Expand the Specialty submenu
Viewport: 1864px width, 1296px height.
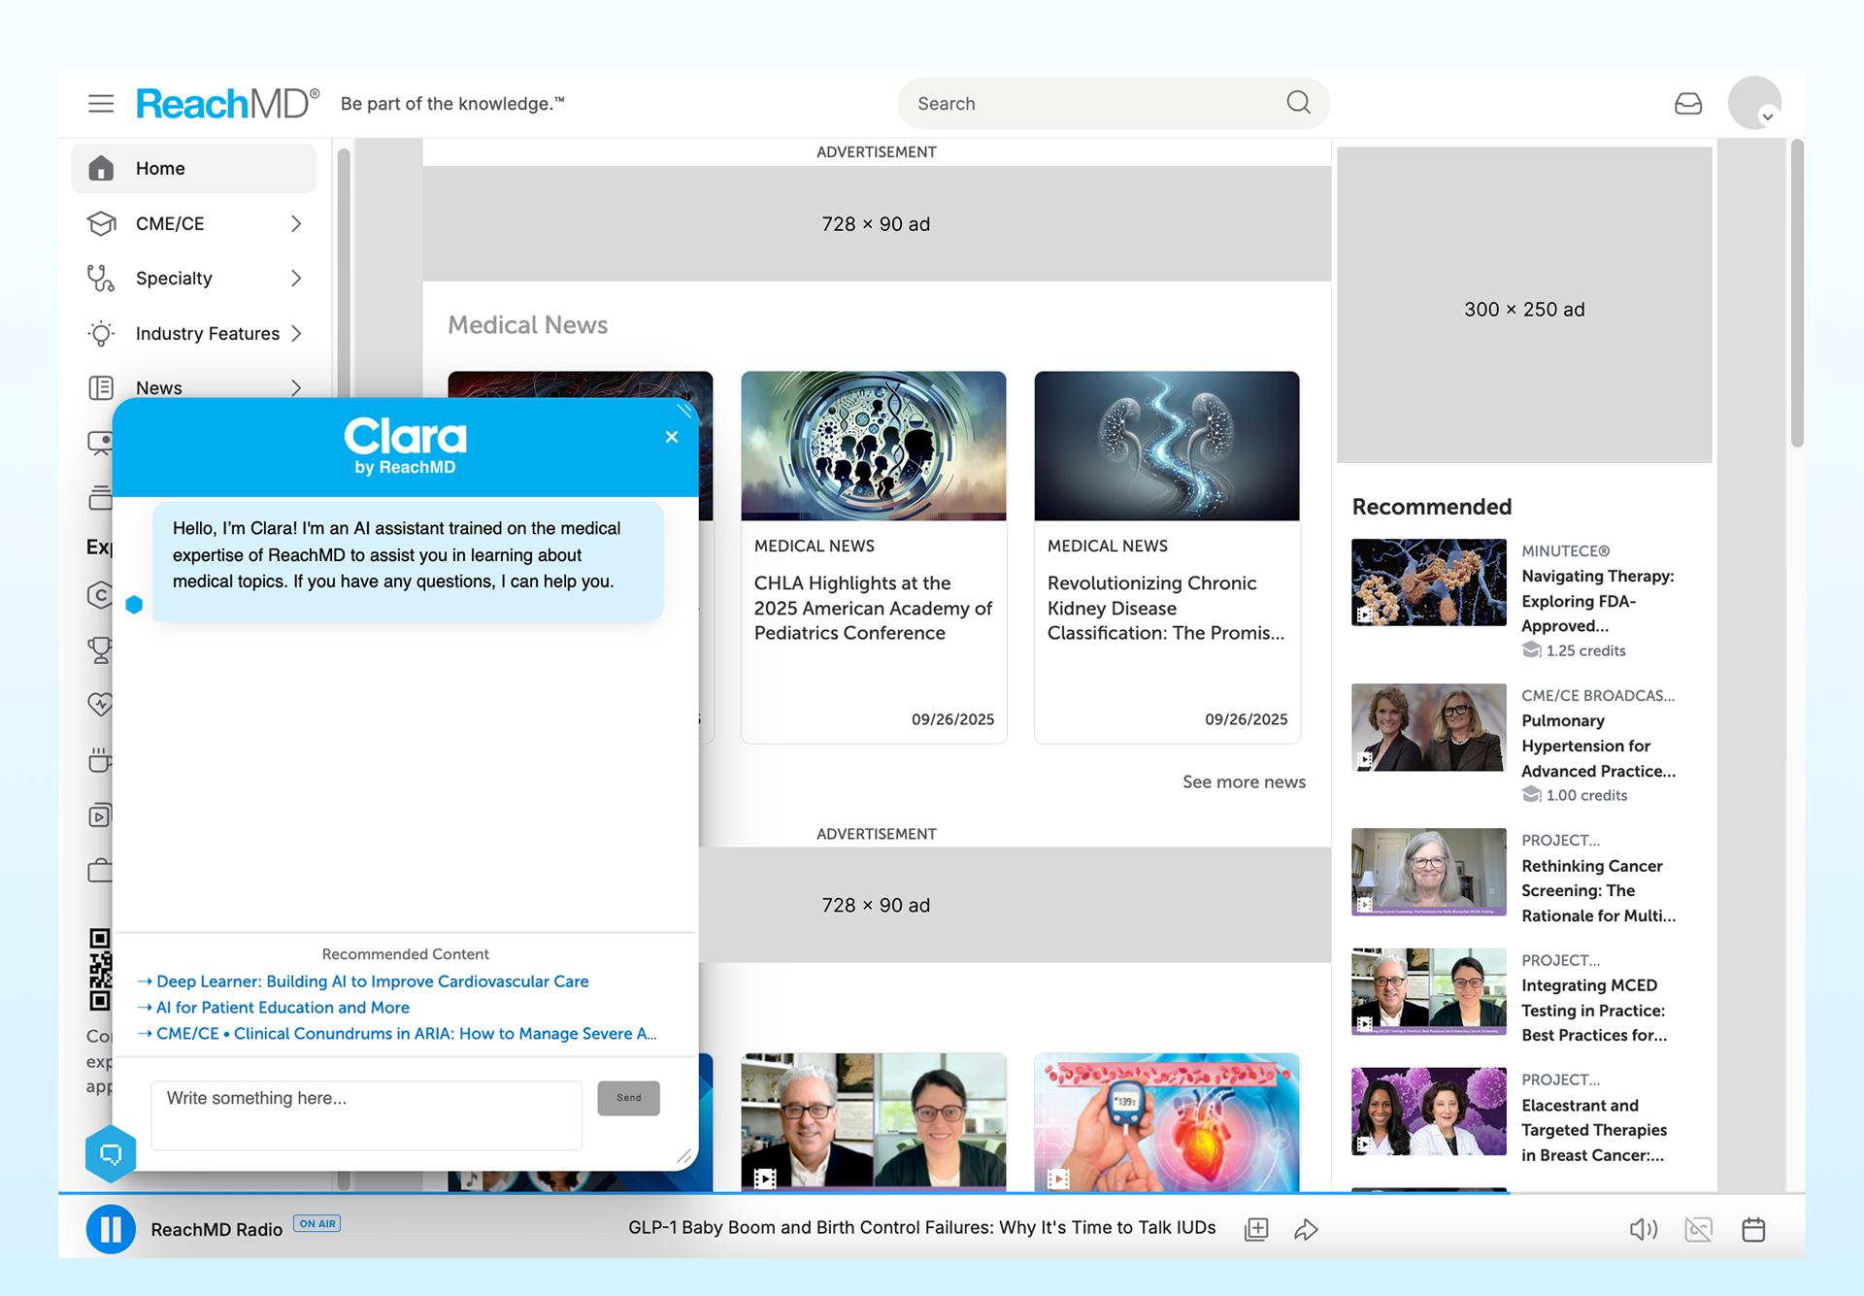tap(296, 279)
